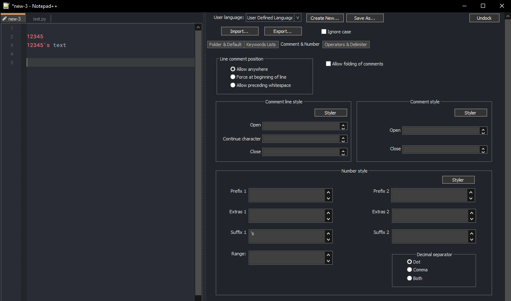Click the Suffix 2 text box
This screenshot has width=511, height=301.
pos(430,236)
